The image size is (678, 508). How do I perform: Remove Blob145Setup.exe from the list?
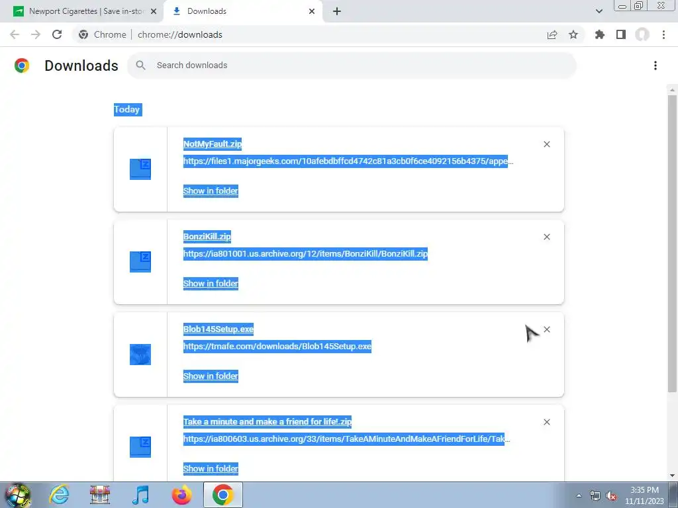tap(547, 329)
